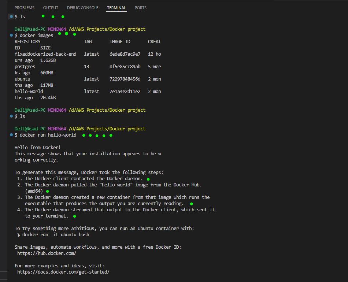Click image ID '72297848456d'
This screenshot has width=348, height=282.
coord(125,79)
